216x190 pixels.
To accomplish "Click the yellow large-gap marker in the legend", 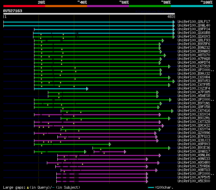I will coord(28,188).
